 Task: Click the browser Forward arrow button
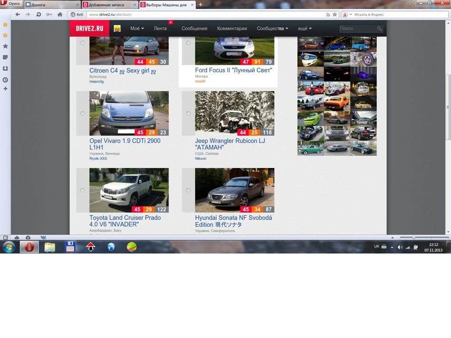[x=28, y=15]
